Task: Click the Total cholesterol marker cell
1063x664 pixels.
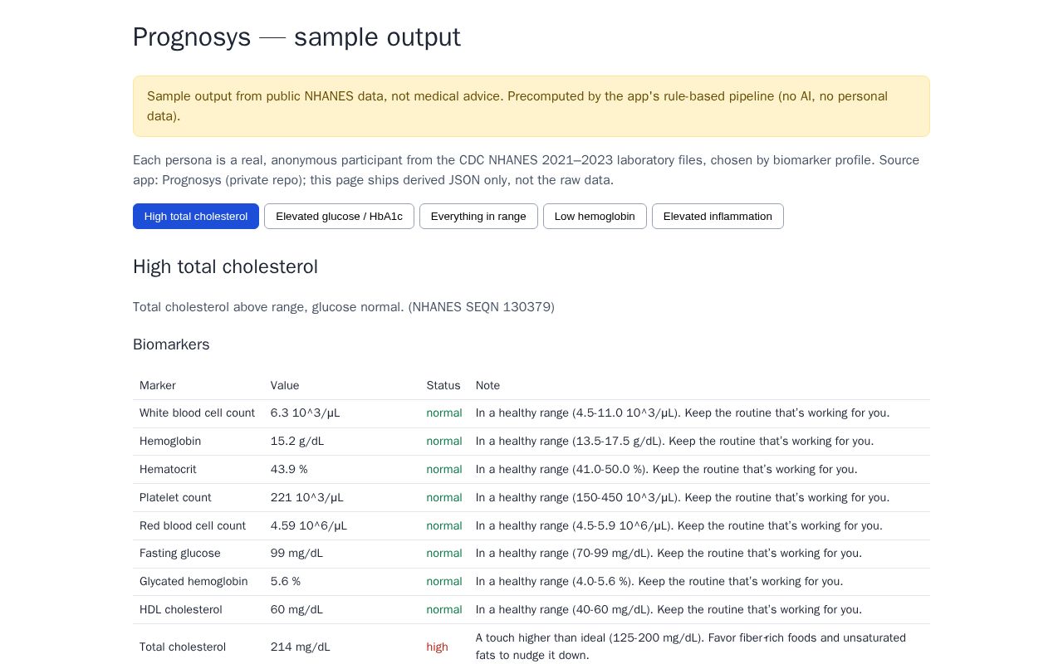Action: (x=183, y=647)
